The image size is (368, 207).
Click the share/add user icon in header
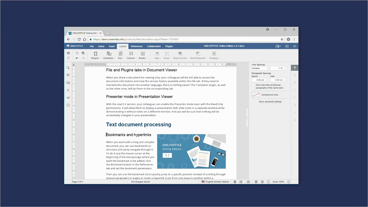tap(278, 46)
